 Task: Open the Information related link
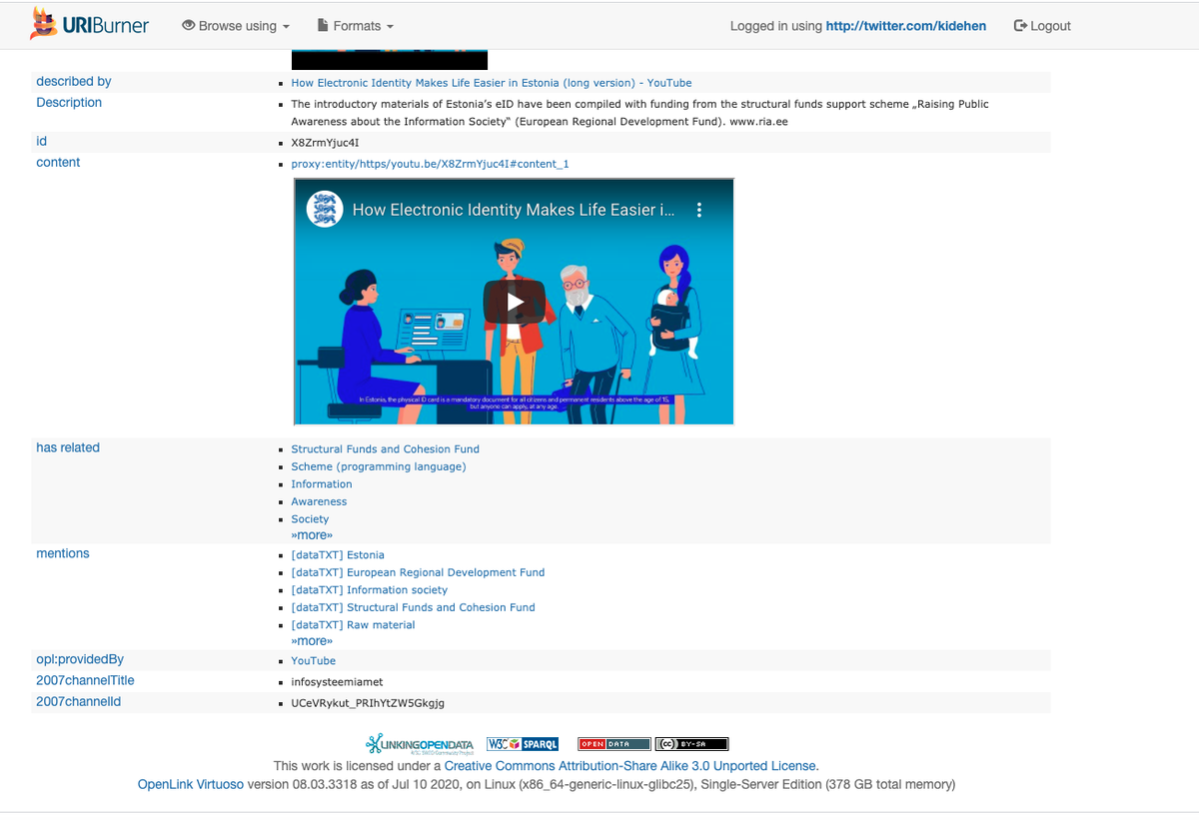[321, 484]
